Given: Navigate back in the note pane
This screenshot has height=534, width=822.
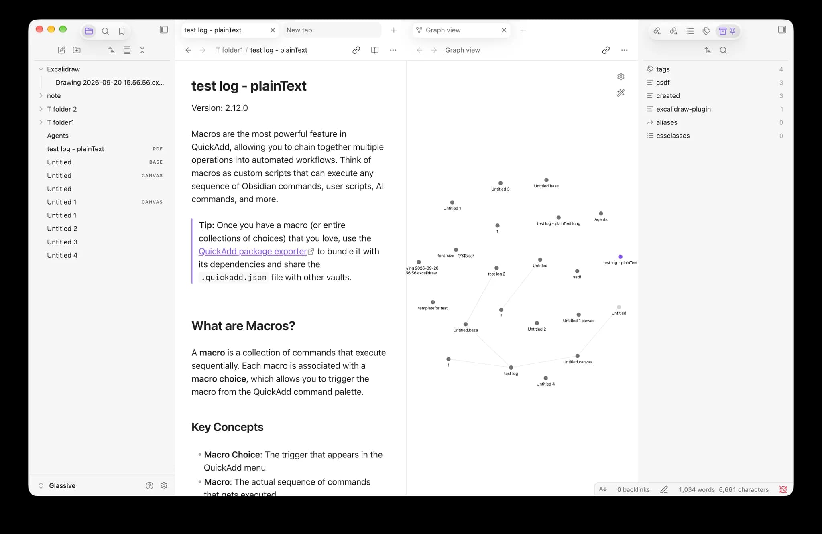Looking at the screenshot, I should [188, 50].
